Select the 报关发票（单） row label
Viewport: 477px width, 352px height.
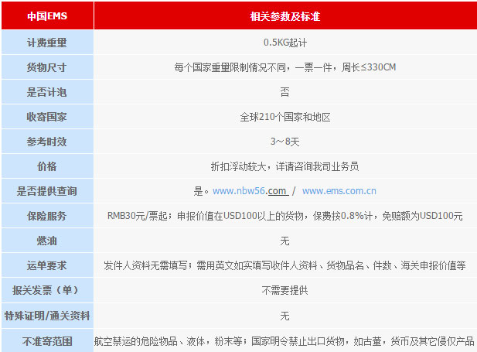point(47,290)
